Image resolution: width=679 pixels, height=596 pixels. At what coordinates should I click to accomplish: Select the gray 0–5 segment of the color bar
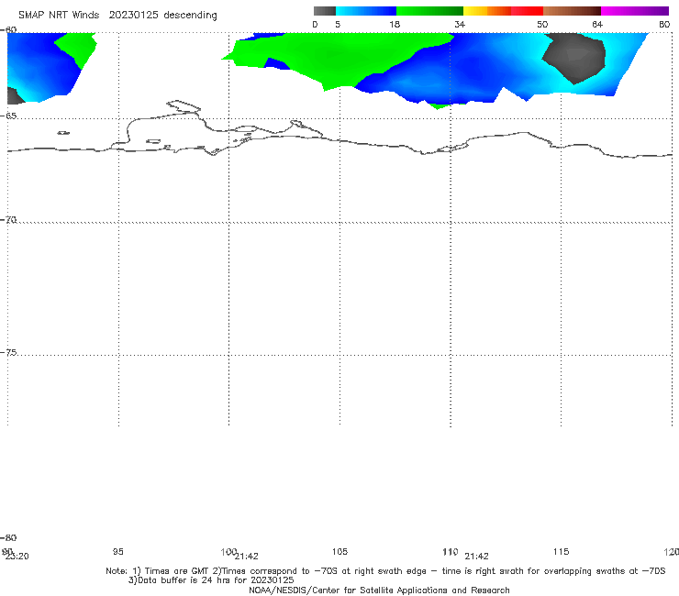(x=325, y=11)
